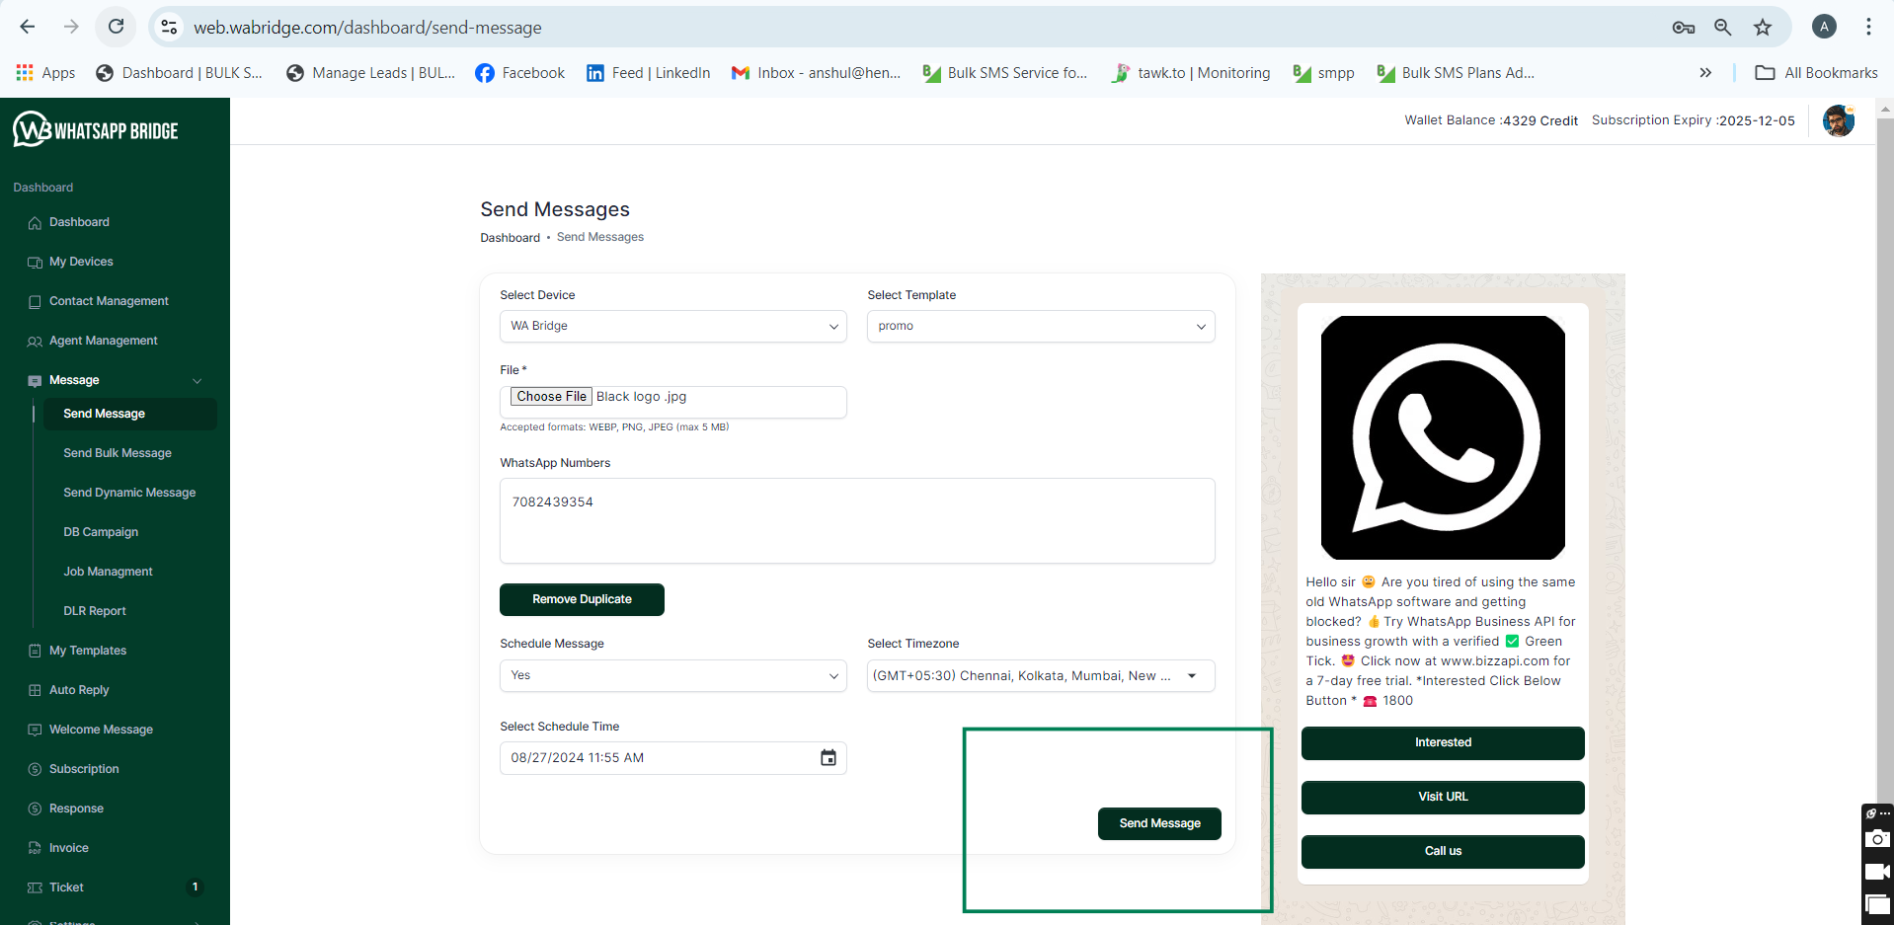Click the browser address bar URL
This screenshot has height=925, width=1894.
[x=367, y=28]
